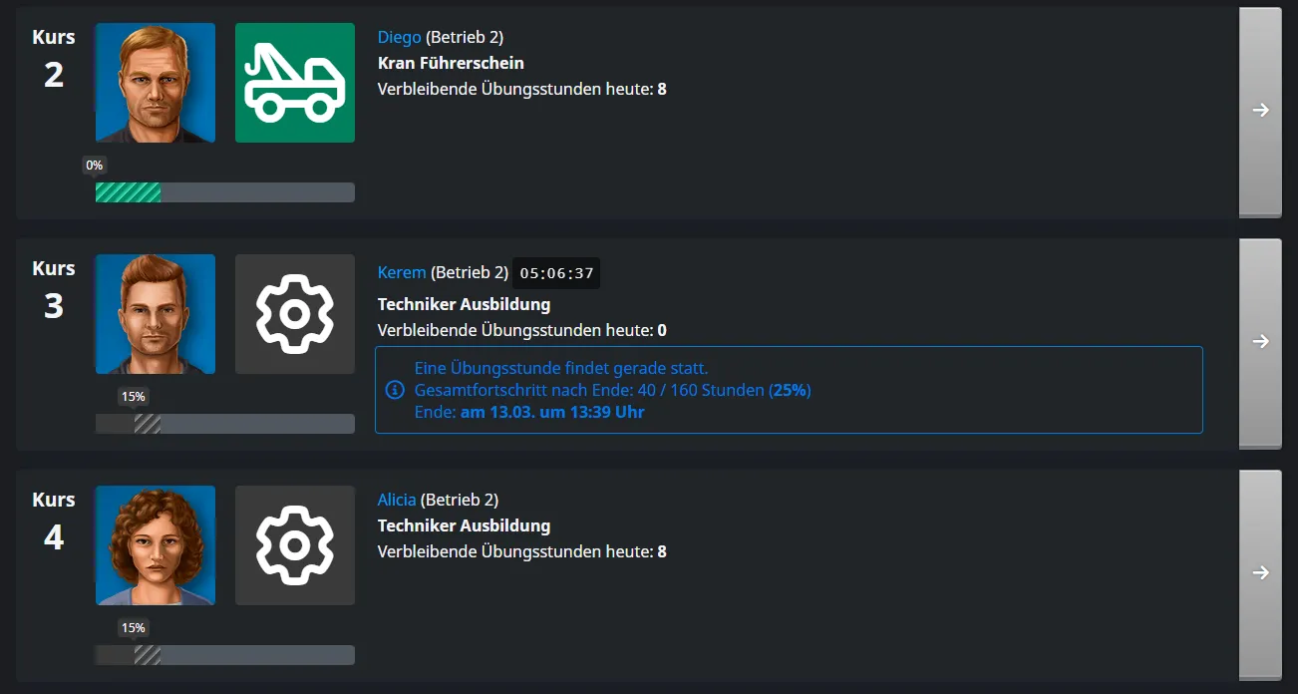Click the tow truck crane license icon
This screenshot has height=694, width=1298.
click(x=294, y=83)
